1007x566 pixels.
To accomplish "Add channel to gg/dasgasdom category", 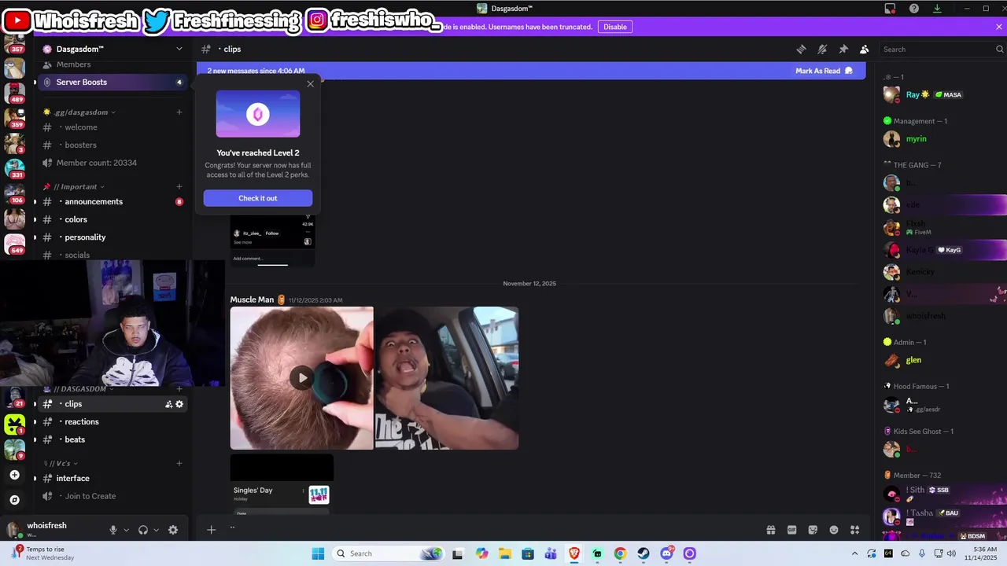I will coord(179,112).
